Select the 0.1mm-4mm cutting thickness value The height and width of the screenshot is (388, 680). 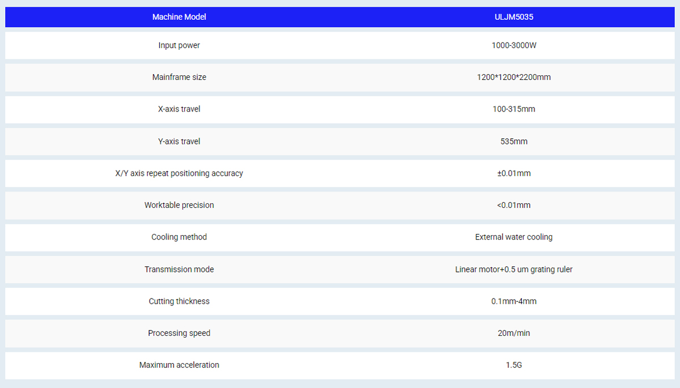(513, 301)
